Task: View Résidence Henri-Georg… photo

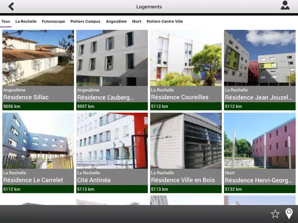Action: (260, 141)
